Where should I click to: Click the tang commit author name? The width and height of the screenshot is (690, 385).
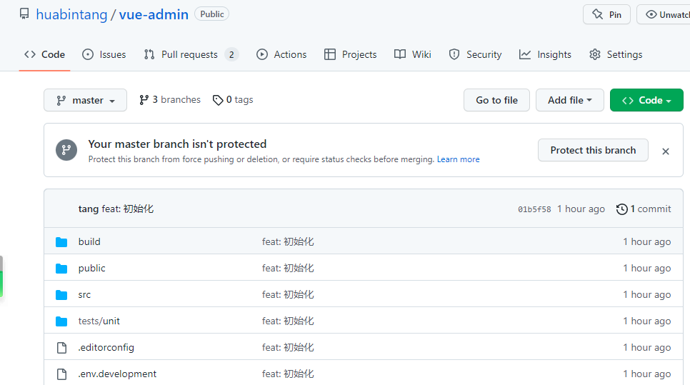pyautogui.click(x=89, y=209)
